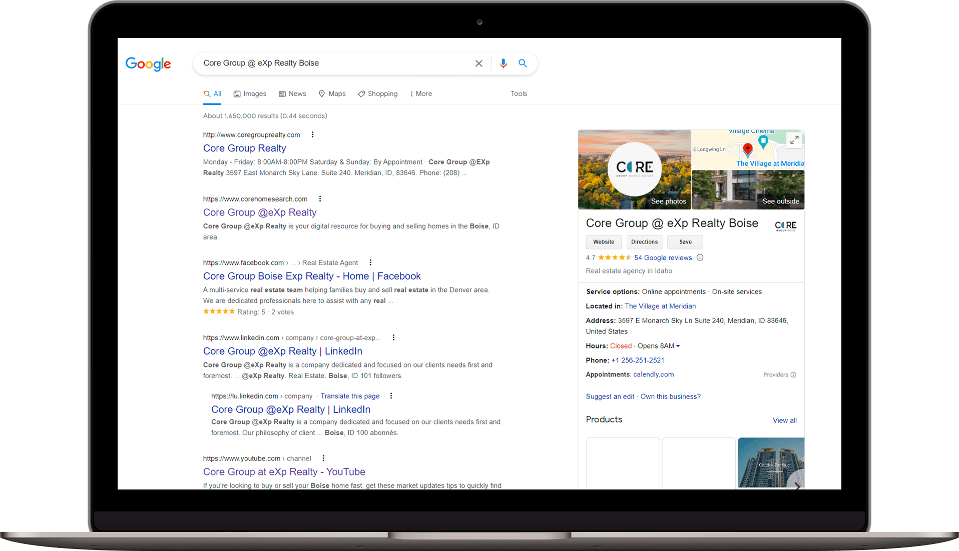
Task: Open See photos thumbnail
Action: (x=635, y=169)
